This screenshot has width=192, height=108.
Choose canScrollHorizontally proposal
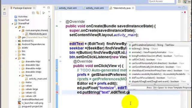tap(159, 63)
